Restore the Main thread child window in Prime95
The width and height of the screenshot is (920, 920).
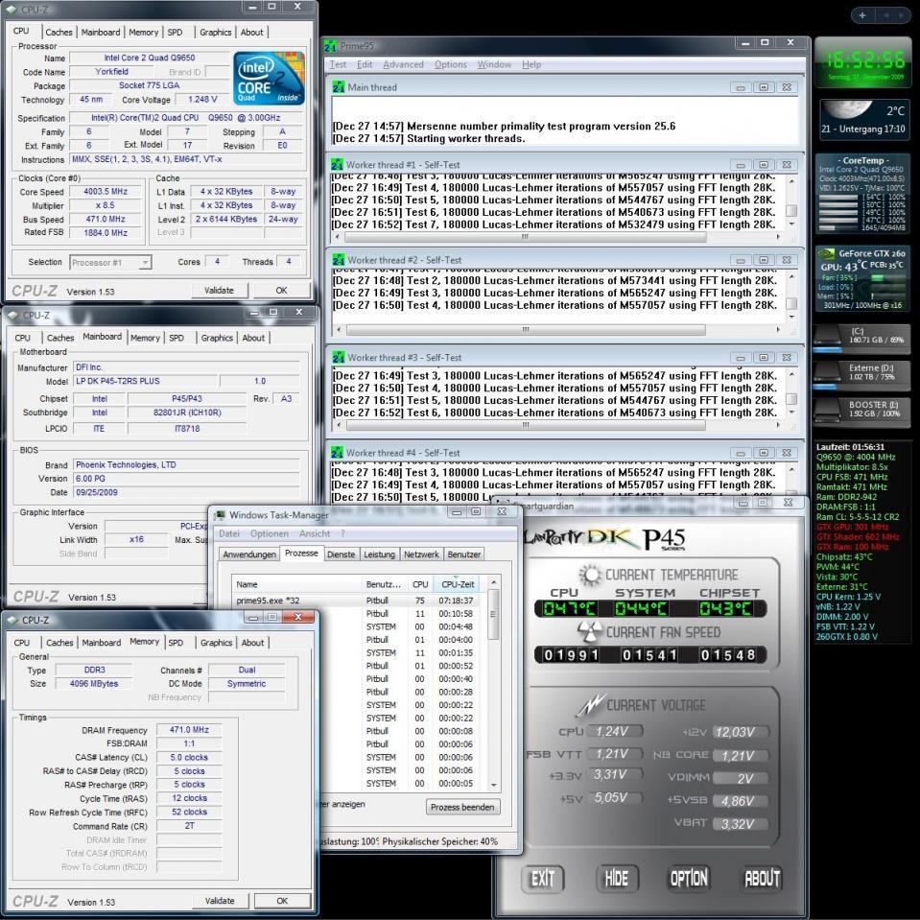tap(764, 87)
